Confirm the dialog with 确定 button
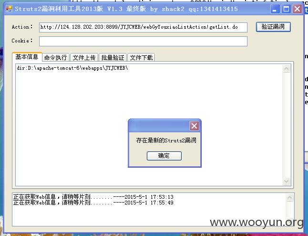 [164, 156]
